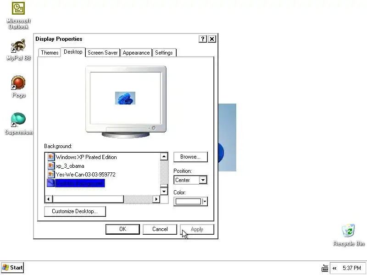Click the help question mark button
The height and width of the screenshot is (275, 367).
[203, 39]
